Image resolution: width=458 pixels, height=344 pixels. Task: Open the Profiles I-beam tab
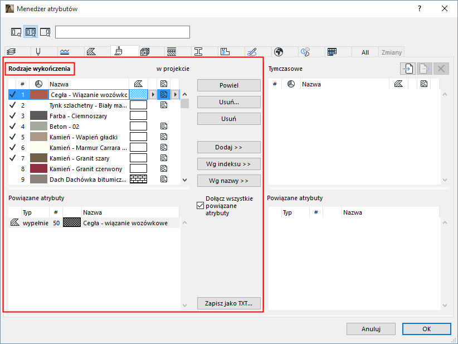coord(198,52)
